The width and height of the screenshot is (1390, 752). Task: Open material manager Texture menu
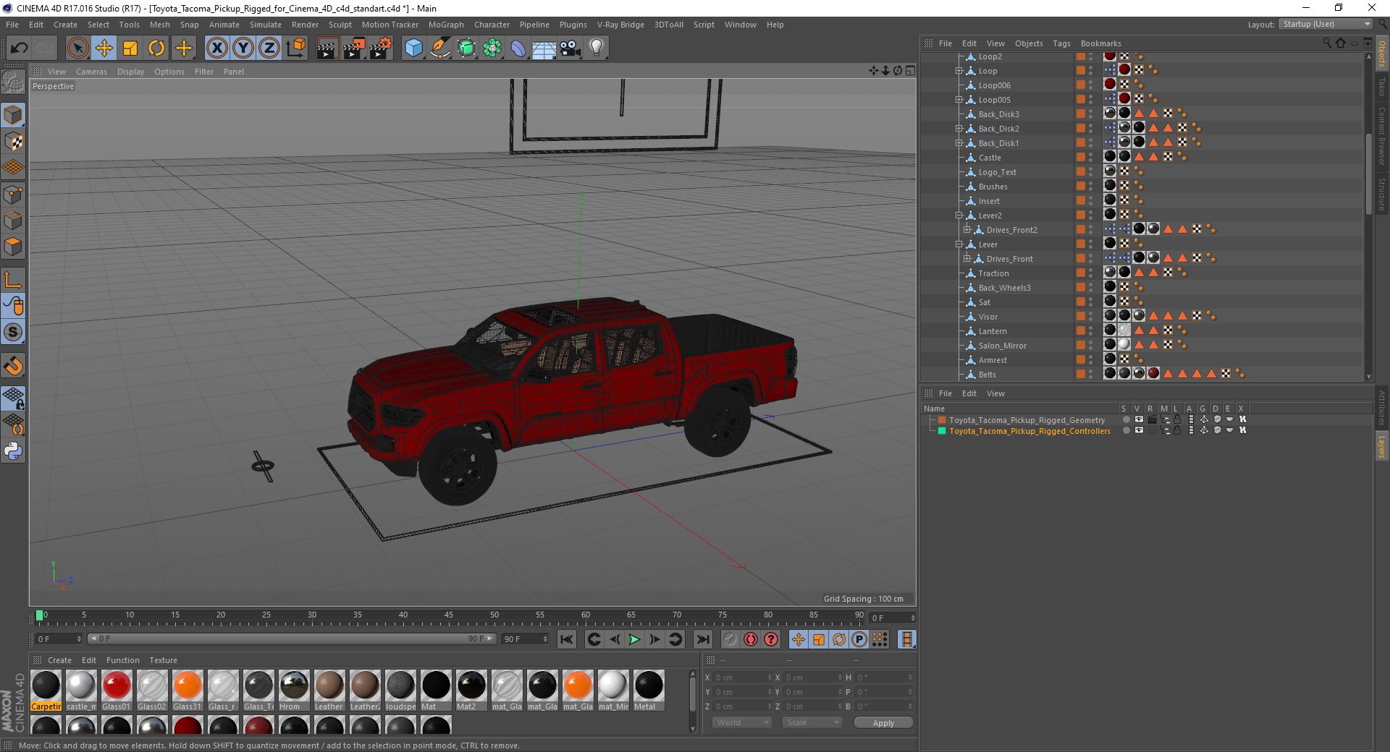(x=163, y=660)
